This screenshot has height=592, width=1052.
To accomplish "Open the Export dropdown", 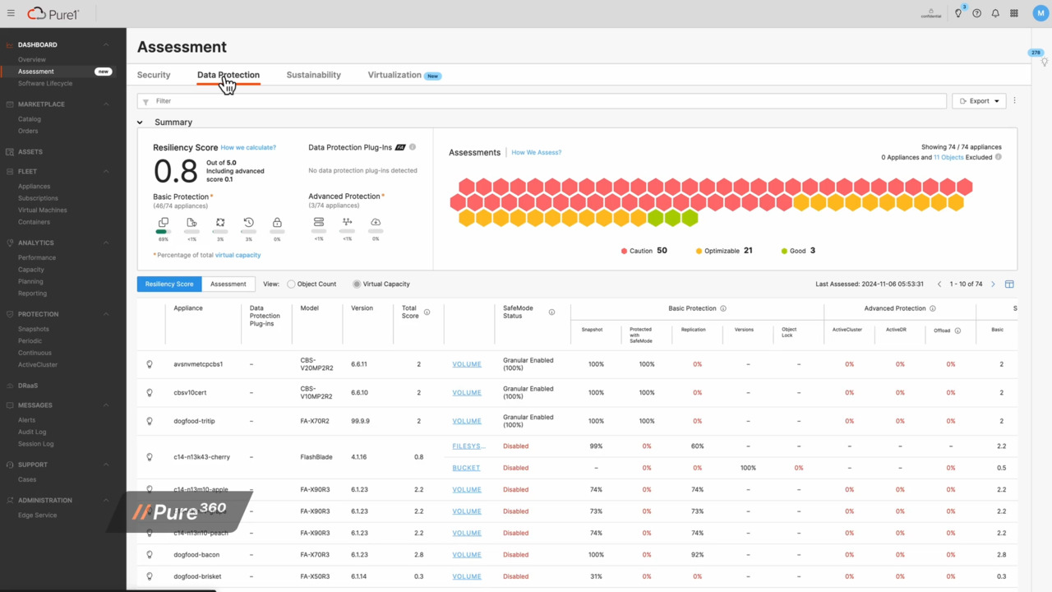I will [x=979, y=101].
